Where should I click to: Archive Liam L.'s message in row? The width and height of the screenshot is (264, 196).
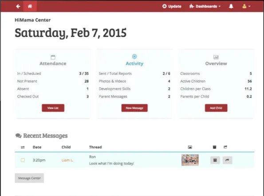coord(215,160)
